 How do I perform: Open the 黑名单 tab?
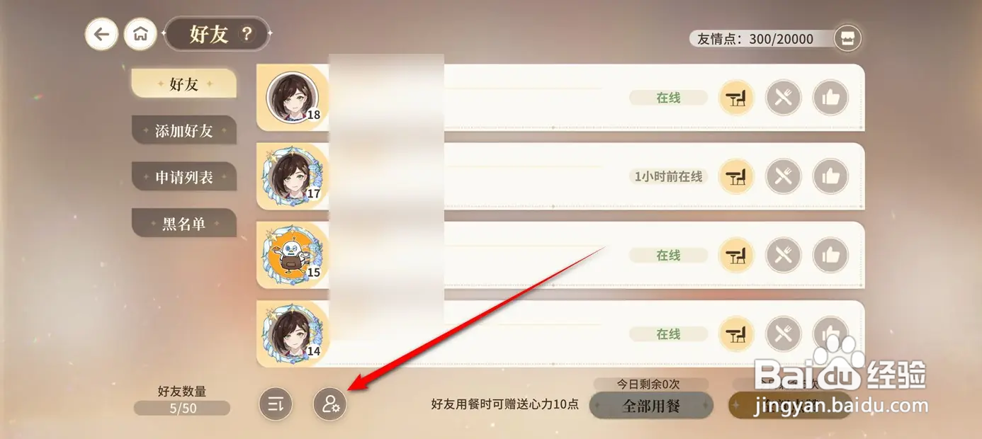click(x=184, y=223)
